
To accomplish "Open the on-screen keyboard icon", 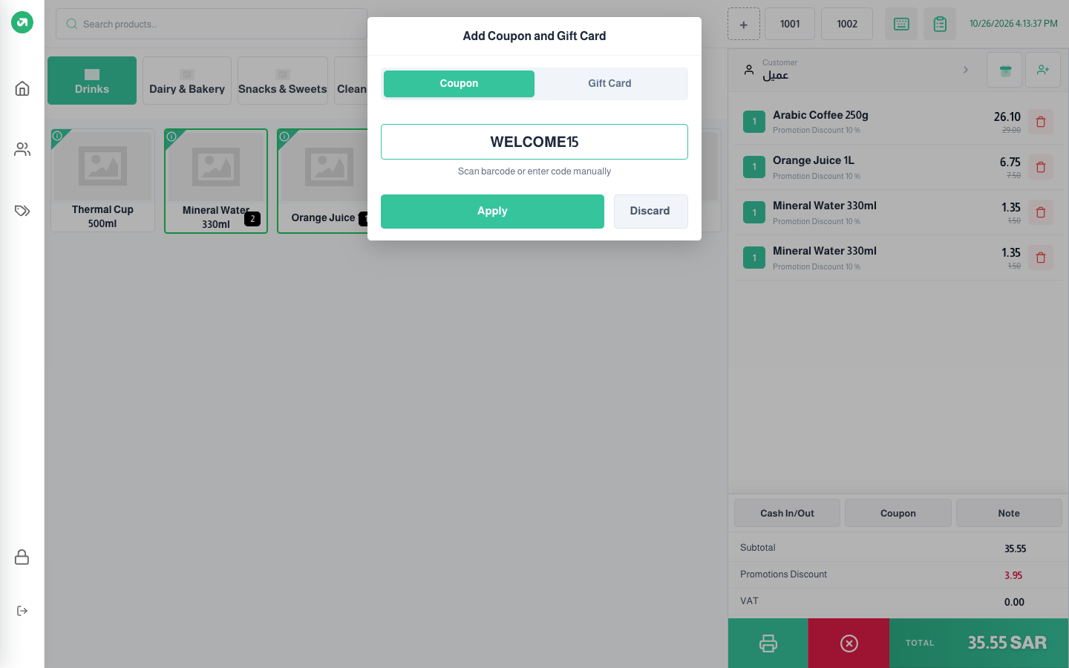I will [x=901, y=24].
